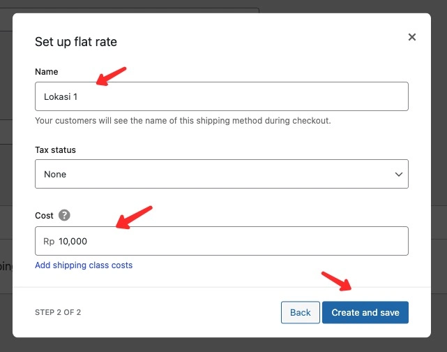This screenshot has width=447, height=352.
Task: Click into the Name input field
Action: pyautogui.click(x=222, y=96)
